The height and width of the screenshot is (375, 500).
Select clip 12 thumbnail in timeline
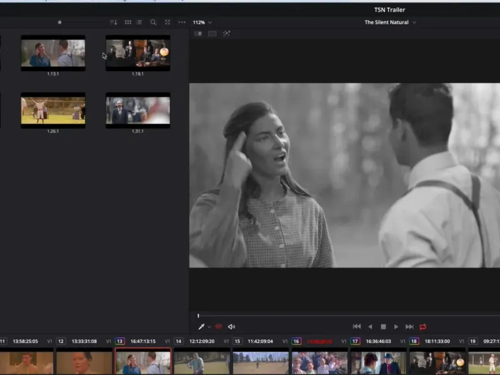pos(84,362)
